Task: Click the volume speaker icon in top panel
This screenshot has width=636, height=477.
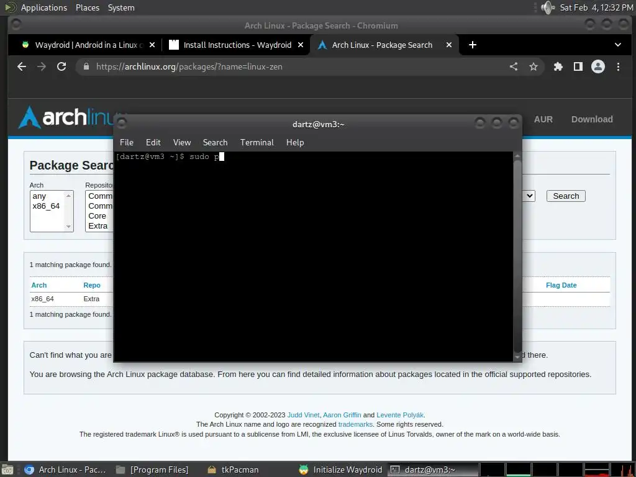Action: click(548, 7)
